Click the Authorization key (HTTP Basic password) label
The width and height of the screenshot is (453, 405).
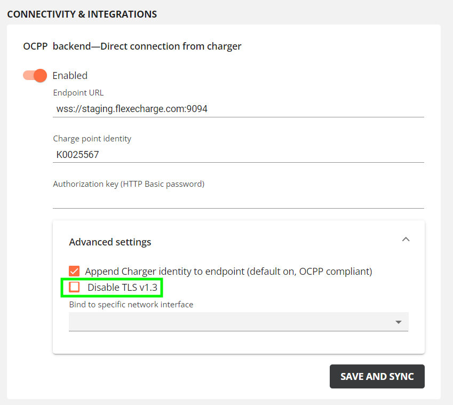tap(129, 184)
